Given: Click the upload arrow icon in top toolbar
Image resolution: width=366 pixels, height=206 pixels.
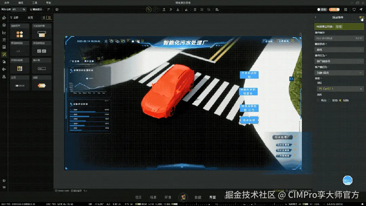Looking at the screenshot, I should click(164, 10).
